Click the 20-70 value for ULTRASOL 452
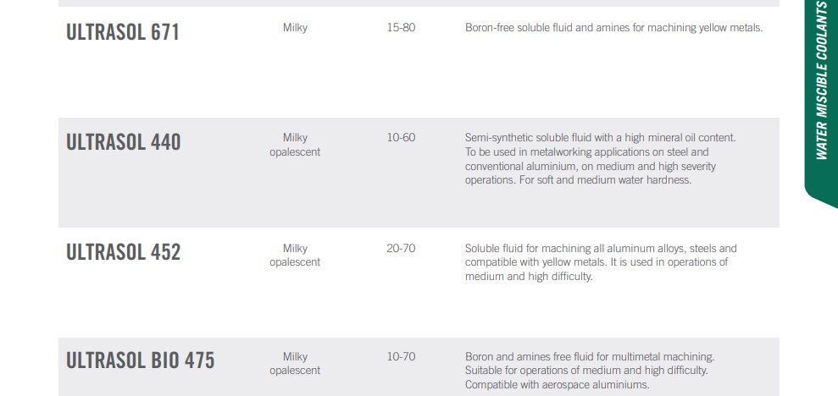This screenshot has height=396, width=838. [x=401, y=248]
